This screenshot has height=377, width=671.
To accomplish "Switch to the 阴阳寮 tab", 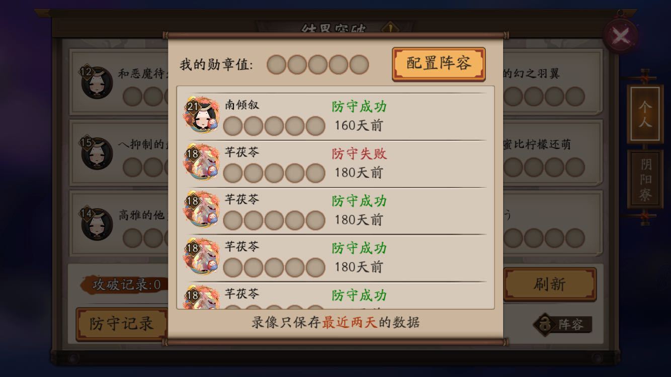I will (x=645, y=179).
